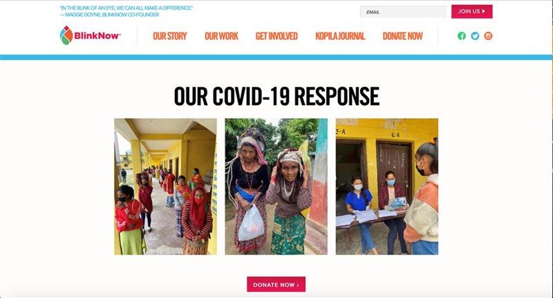Click the arrow on the Join Us button
This screenshot has height=298, width=553.
(x=483, y=11)
